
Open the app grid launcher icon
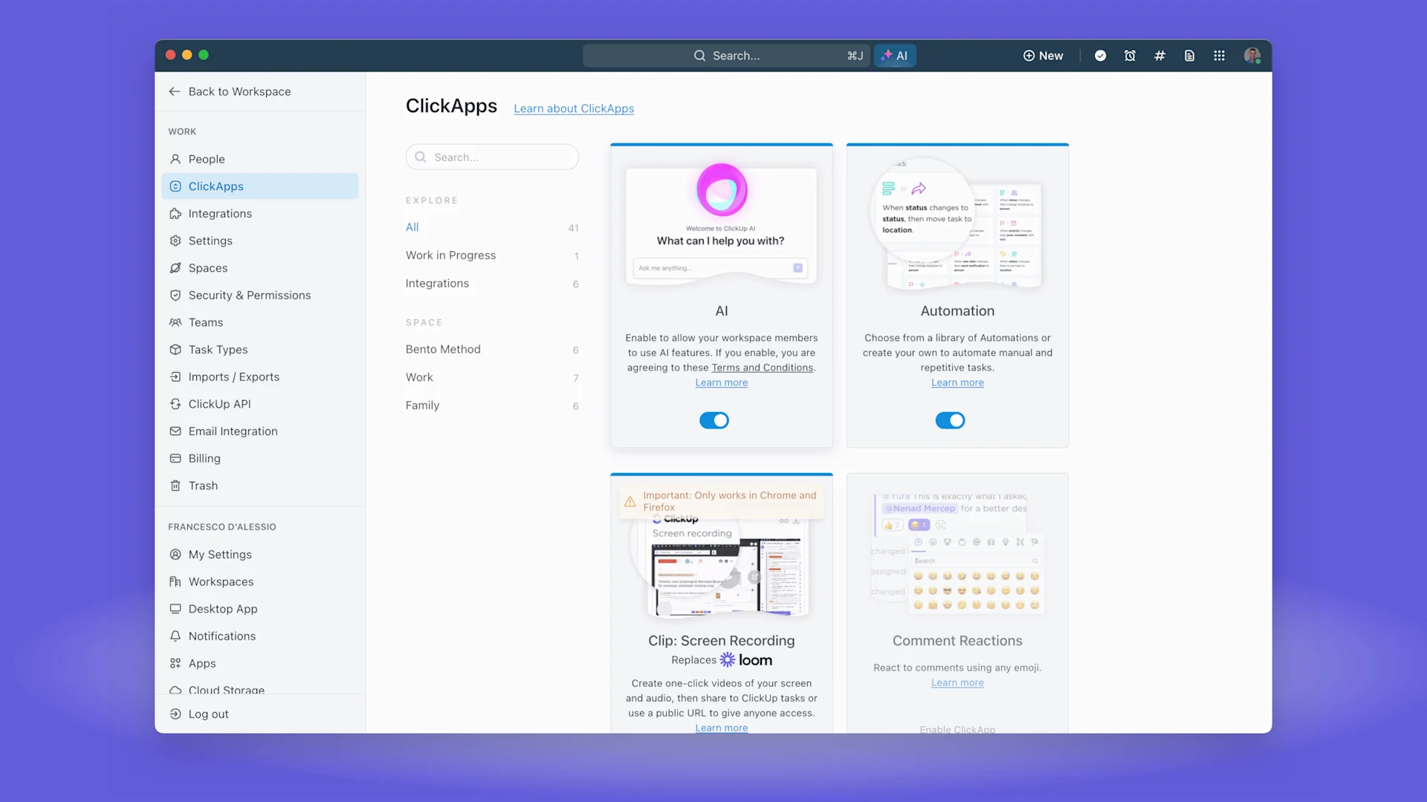tap(1219, 55)
